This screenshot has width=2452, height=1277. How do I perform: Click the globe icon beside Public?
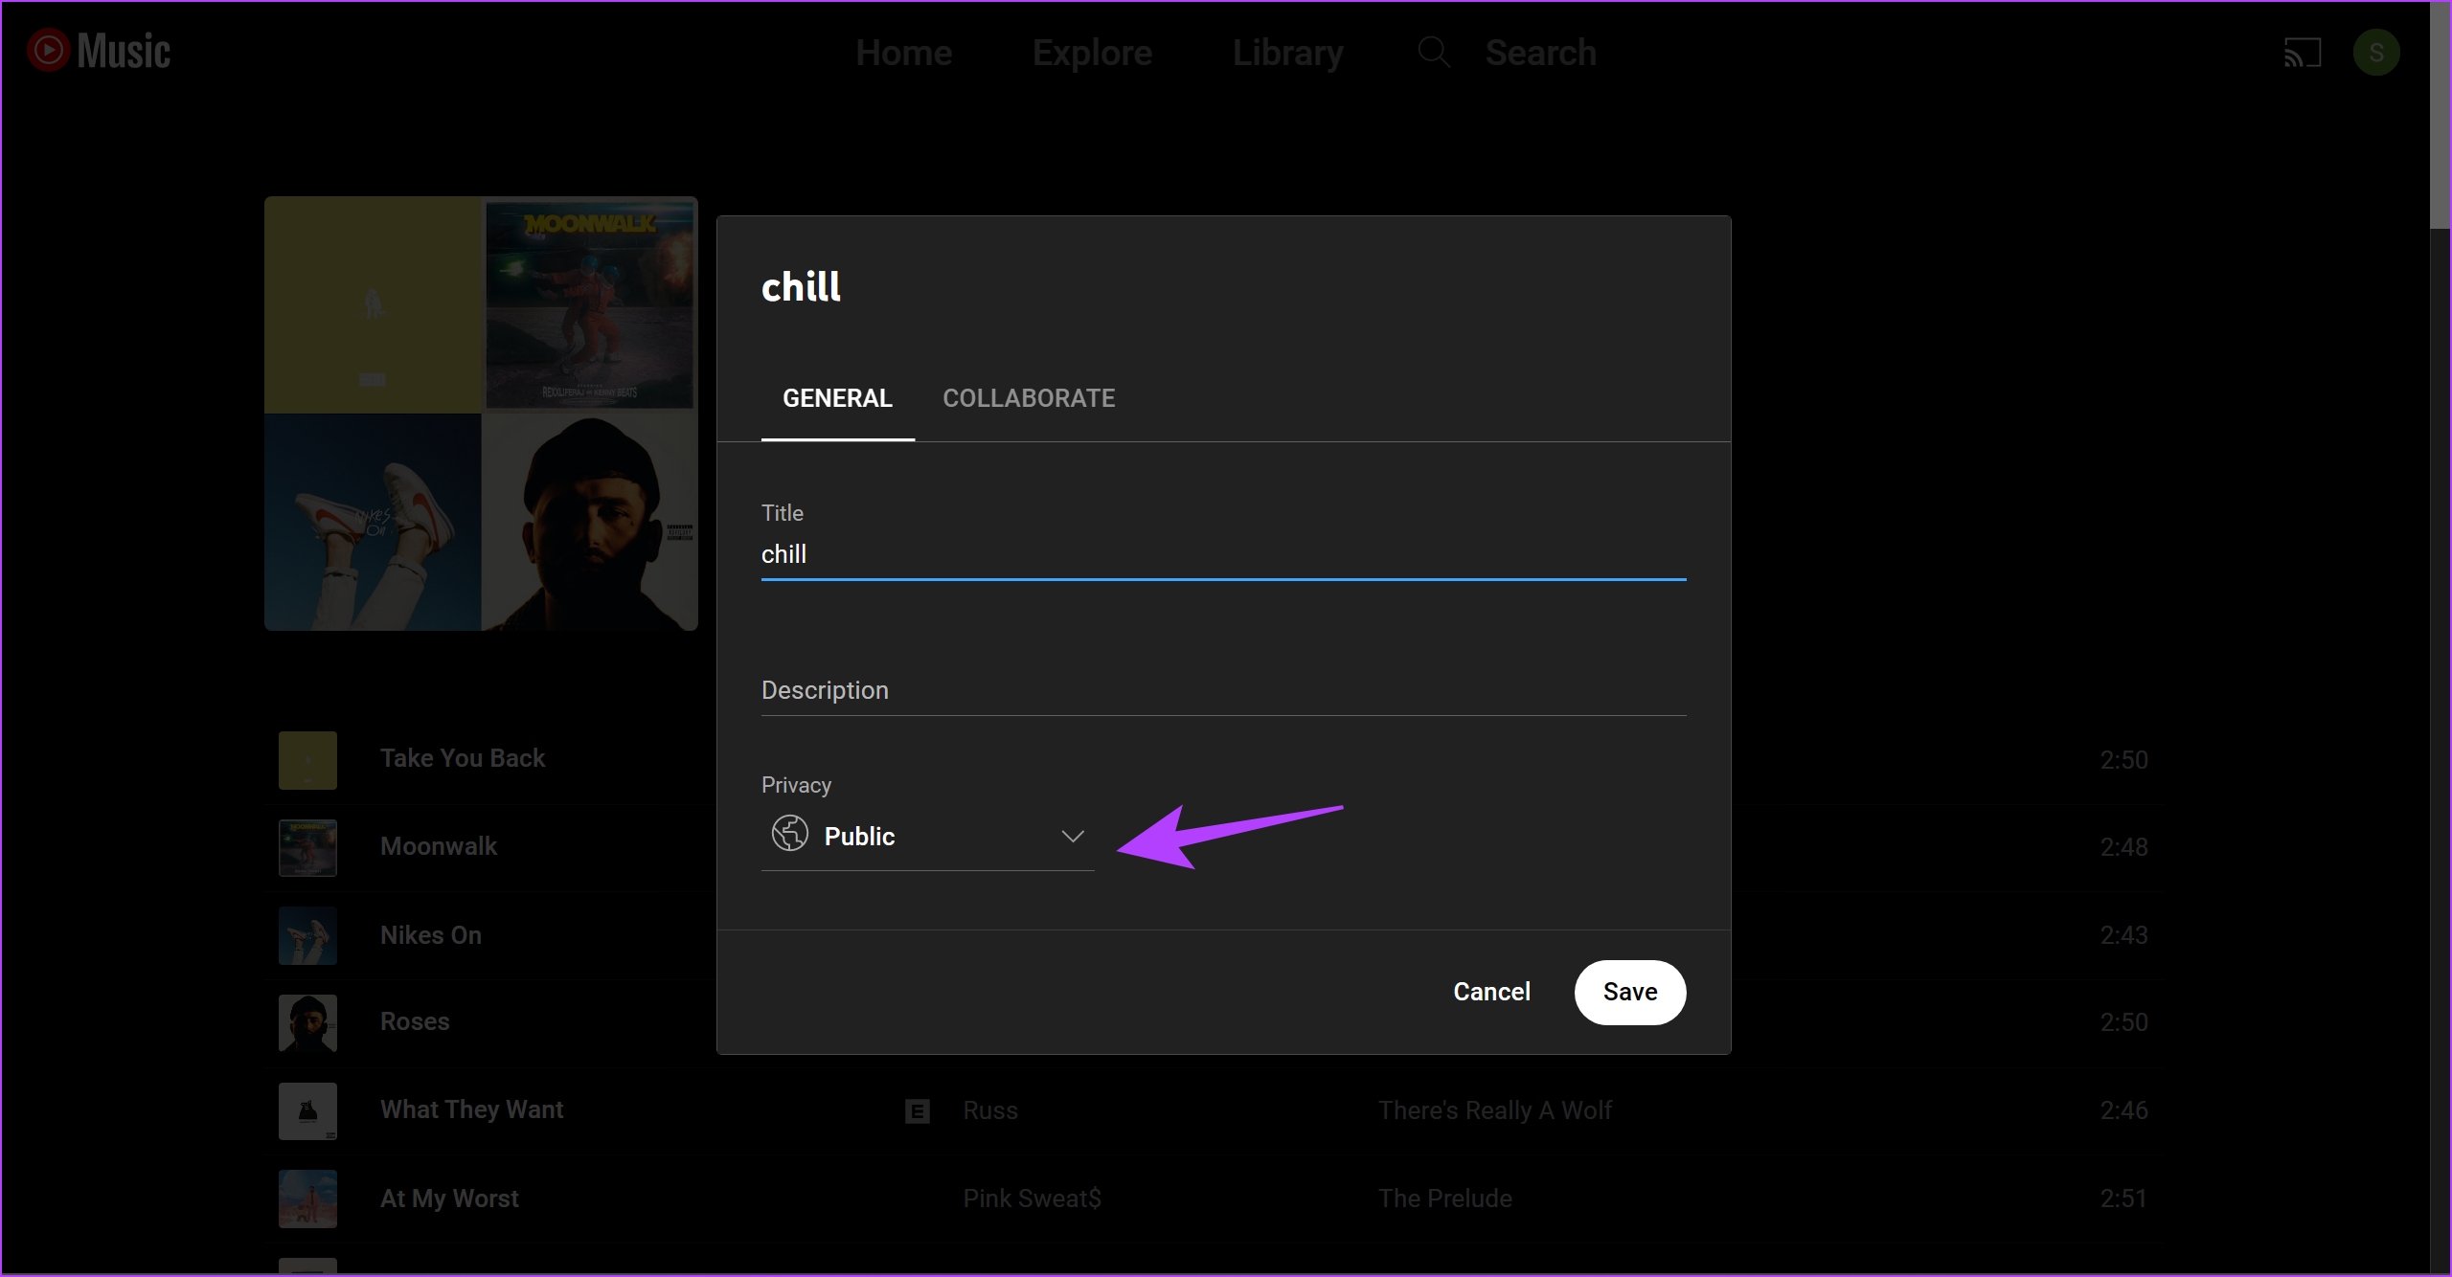pos(790,834)
